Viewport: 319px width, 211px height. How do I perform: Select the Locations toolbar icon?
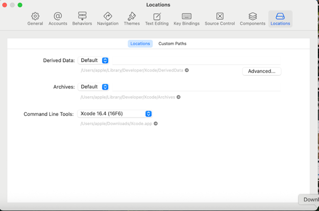click(x=280, y=19)
